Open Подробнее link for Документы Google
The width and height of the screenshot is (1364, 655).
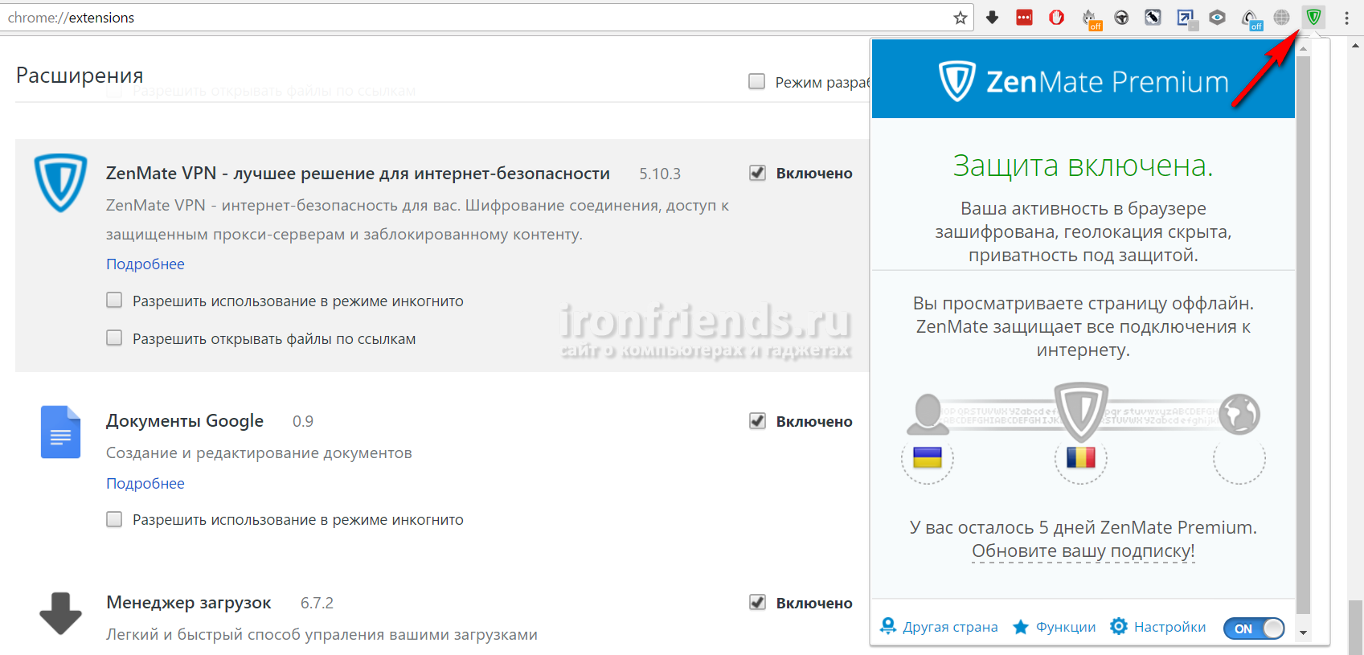pos(145,484)
